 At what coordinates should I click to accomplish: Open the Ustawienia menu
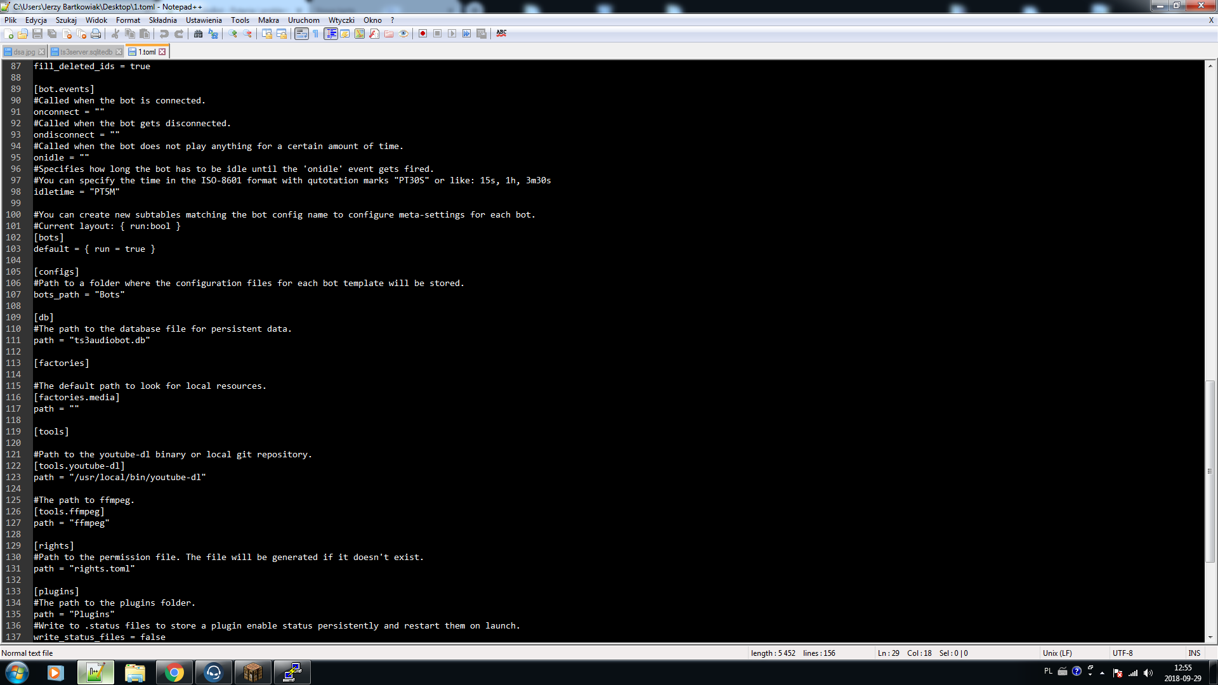[204, 20]
